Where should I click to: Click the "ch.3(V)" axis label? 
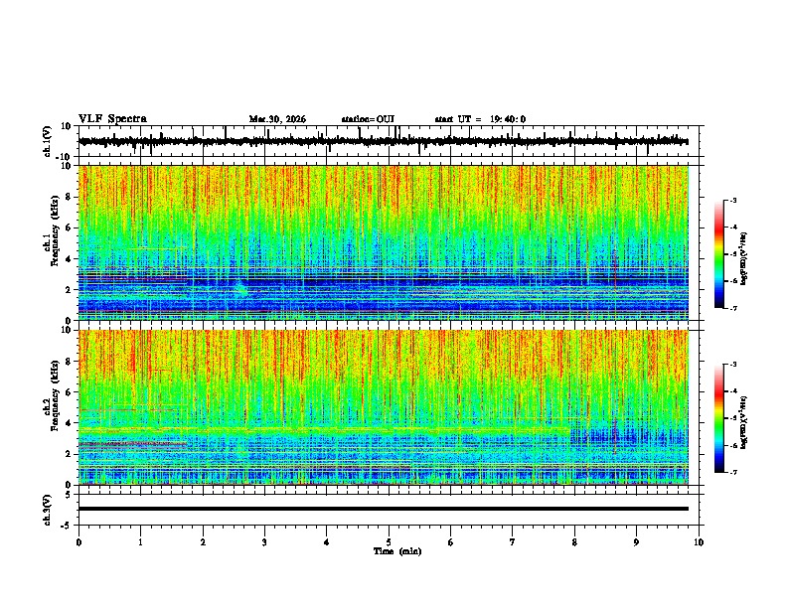[x=48, y=511]
